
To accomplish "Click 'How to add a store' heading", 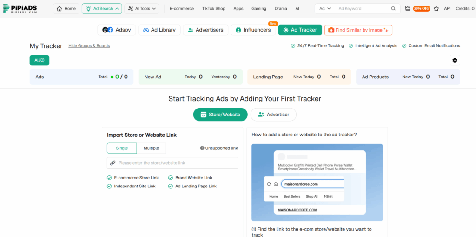I will coord(304,135).
